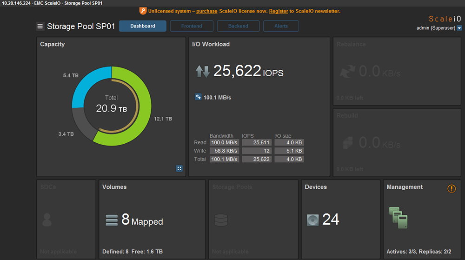Click the Volumes panel heading
Viewport: 465px width, 260px height.
[x=114, y=187]
